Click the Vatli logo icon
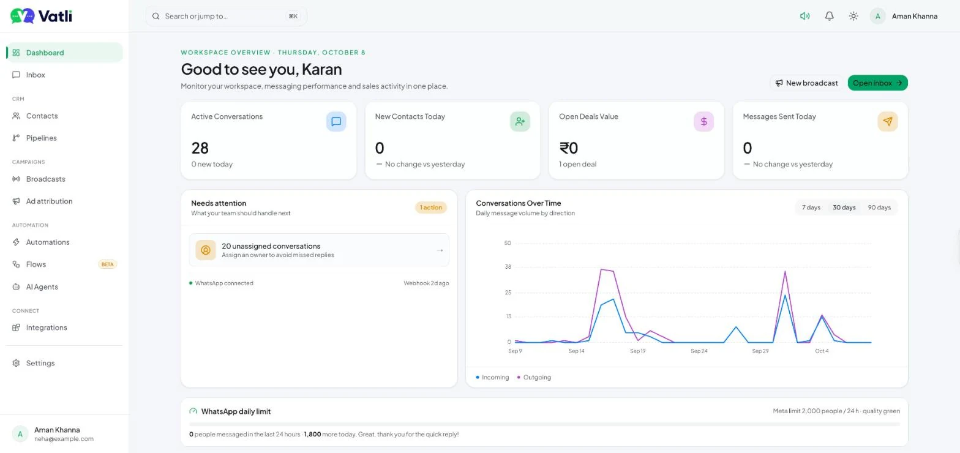 (x=23, y=16)
